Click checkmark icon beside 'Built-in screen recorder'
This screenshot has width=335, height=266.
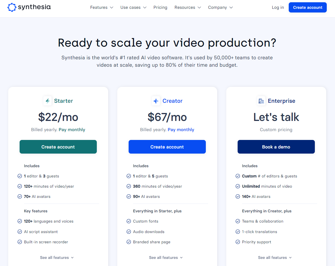click(20, 242)
